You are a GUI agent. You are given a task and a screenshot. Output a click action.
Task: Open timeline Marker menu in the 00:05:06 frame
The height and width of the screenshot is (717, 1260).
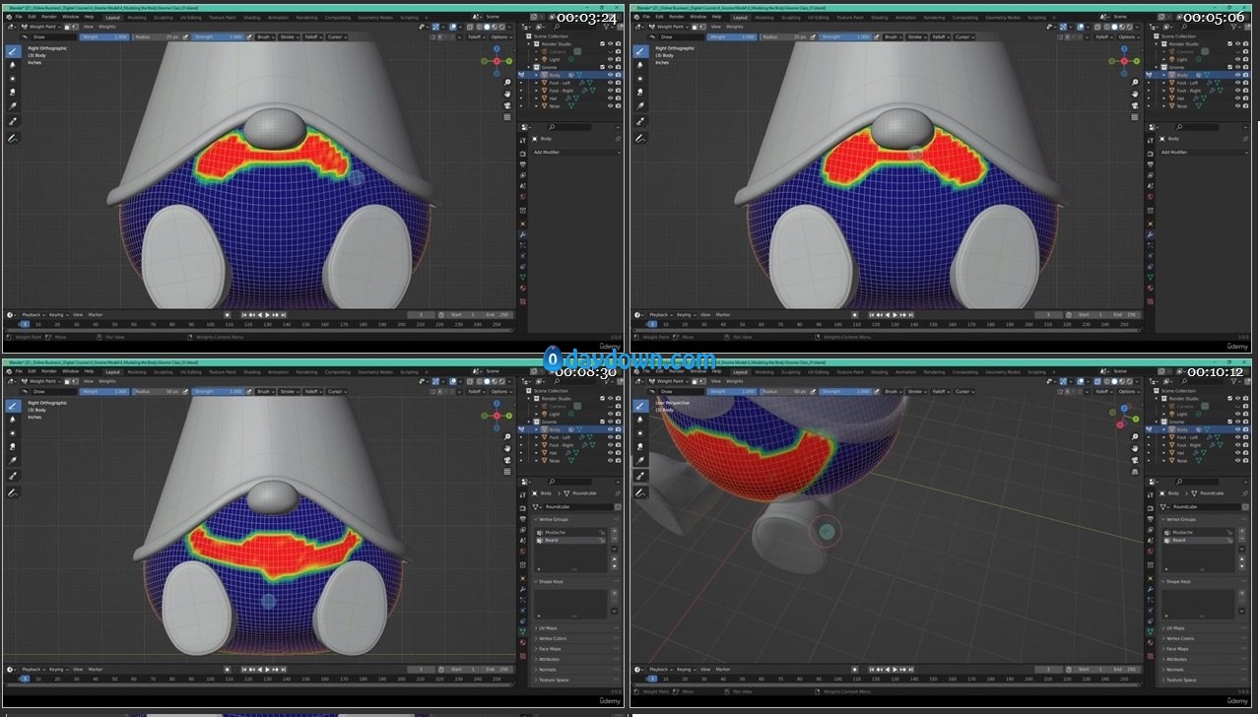[723, 314]
